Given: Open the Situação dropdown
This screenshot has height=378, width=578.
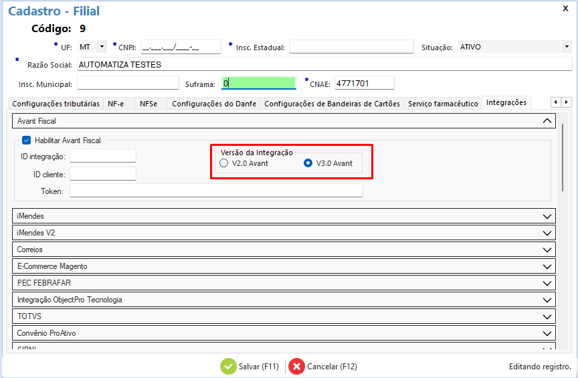Looking at the screenshot, I should (566, 47).
